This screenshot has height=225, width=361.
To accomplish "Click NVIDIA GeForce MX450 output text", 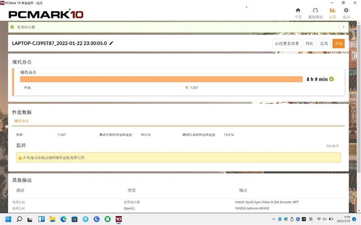I will tap(252, 208).
